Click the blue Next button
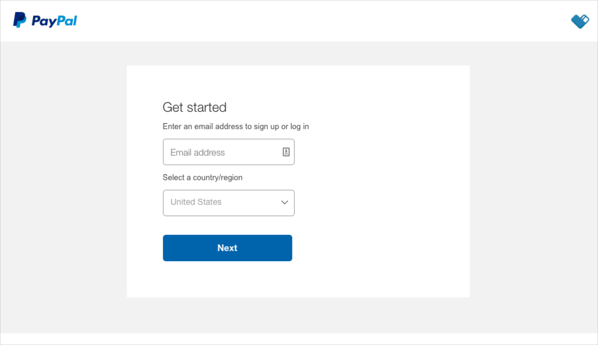 pos(227,248)
